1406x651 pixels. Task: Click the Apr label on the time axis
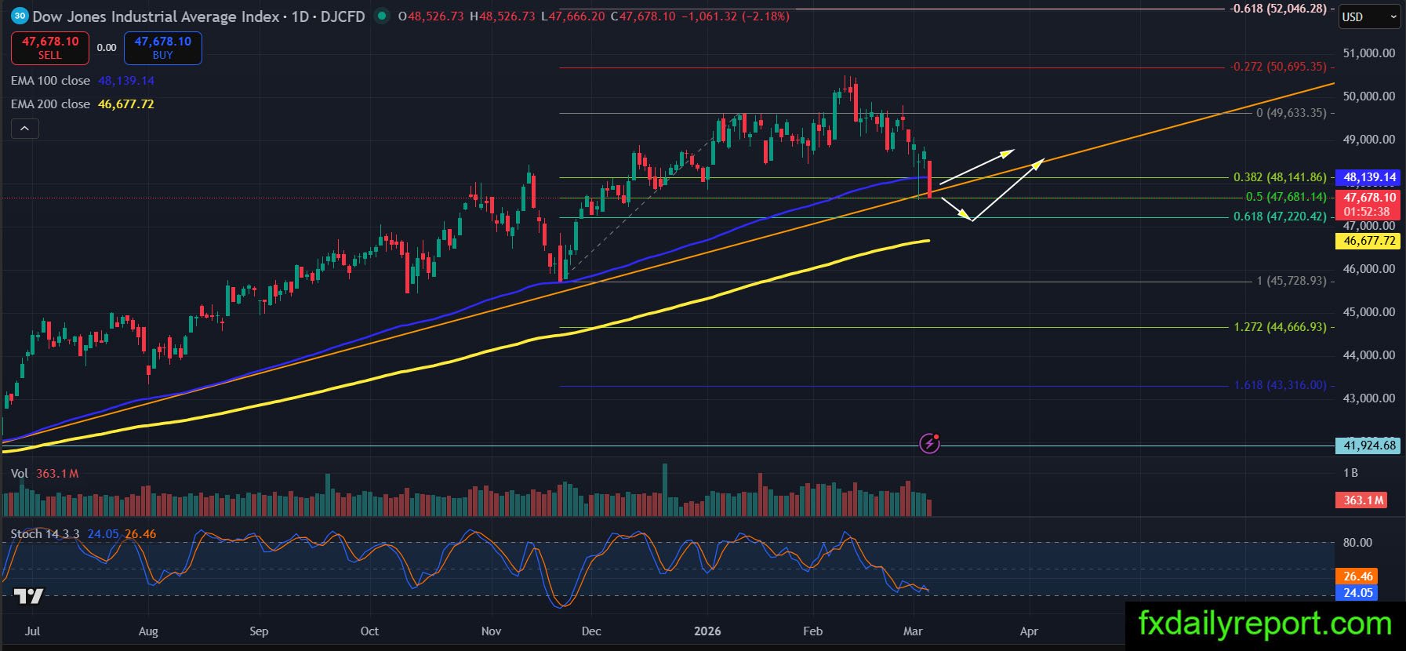pos(1029,631)
